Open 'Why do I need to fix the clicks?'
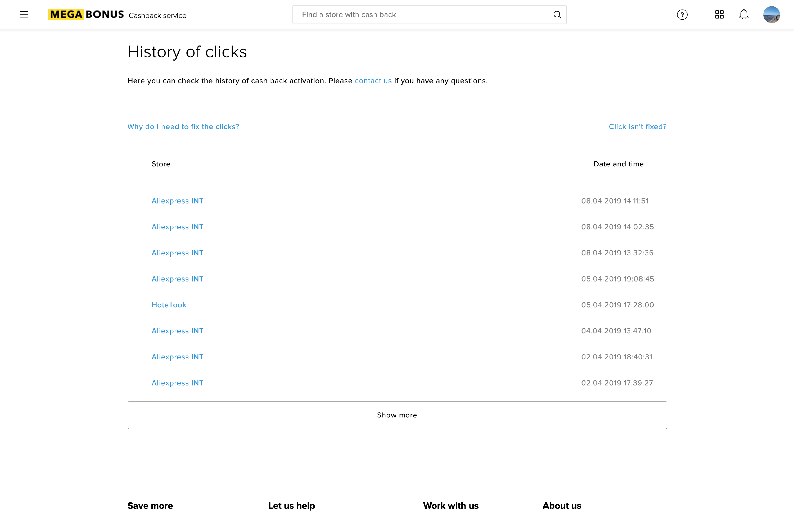This screenshot has height=514, width=794. coord(183,127)
